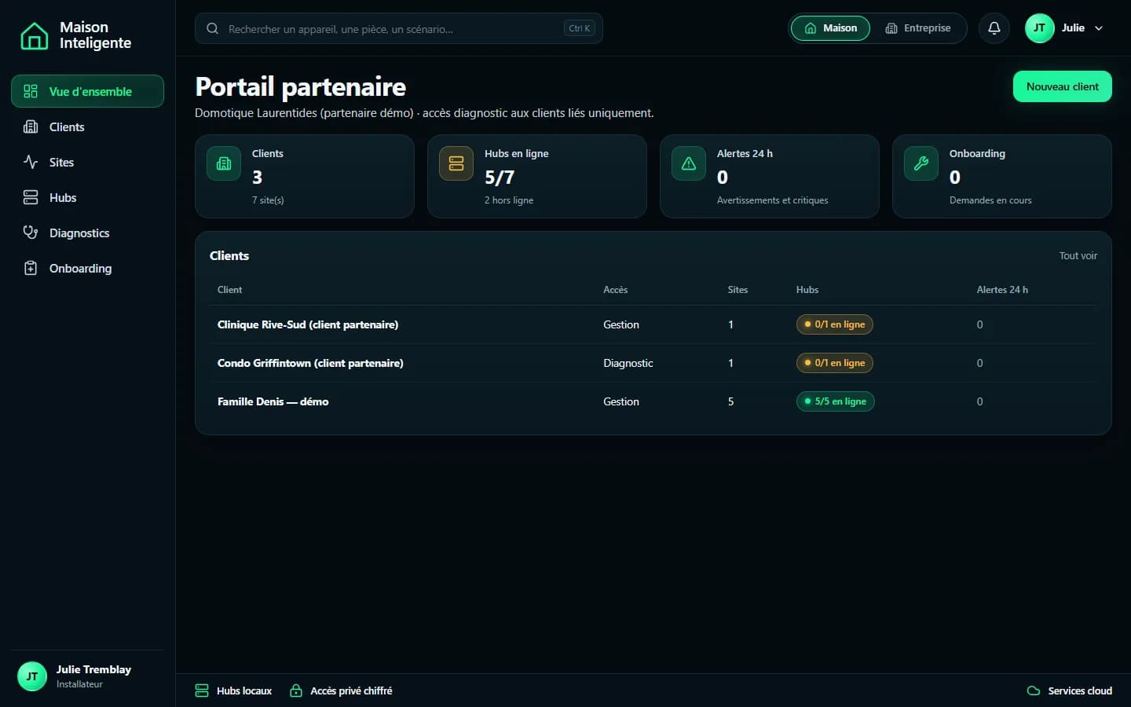
Task: Focus the search field for appareil, pièce, scénario
Action: coord(398,28)
